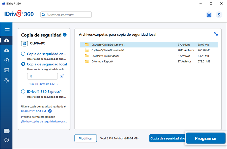Click the Modificar button

point(86,138)
